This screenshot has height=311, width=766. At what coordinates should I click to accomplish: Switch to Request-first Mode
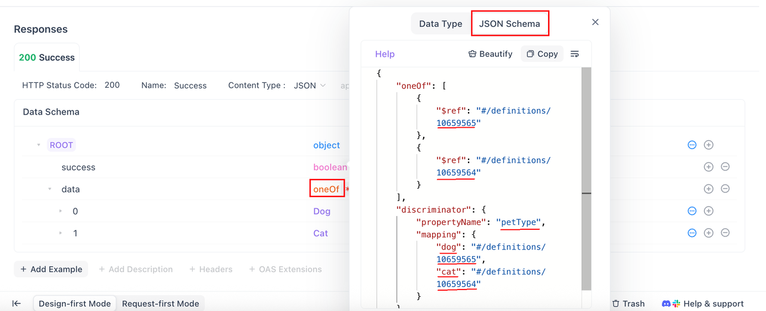tap(160, 303)
